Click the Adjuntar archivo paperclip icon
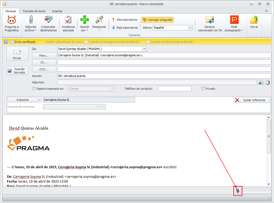Viewport: 274px width, 203px height. point(31,20)
